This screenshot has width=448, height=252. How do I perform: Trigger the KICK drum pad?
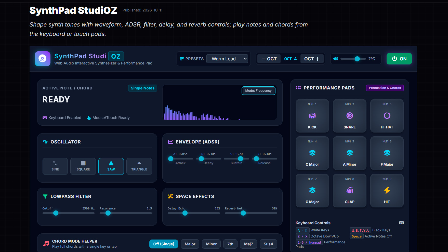click(312, 116)
